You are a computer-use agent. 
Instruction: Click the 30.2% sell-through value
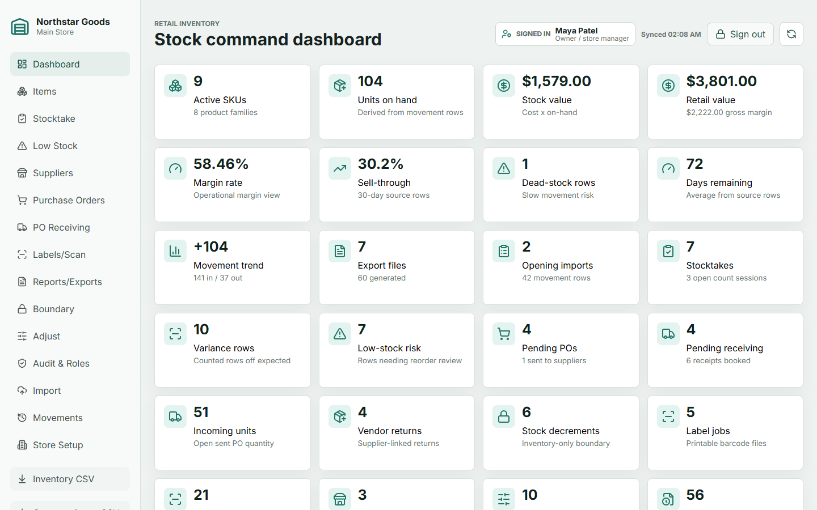(x=381, y=164)
